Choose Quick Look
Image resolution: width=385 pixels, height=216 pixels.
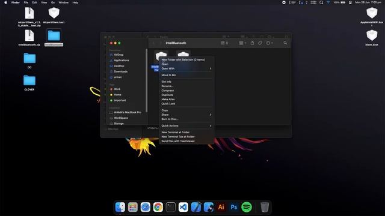point(186,104)
